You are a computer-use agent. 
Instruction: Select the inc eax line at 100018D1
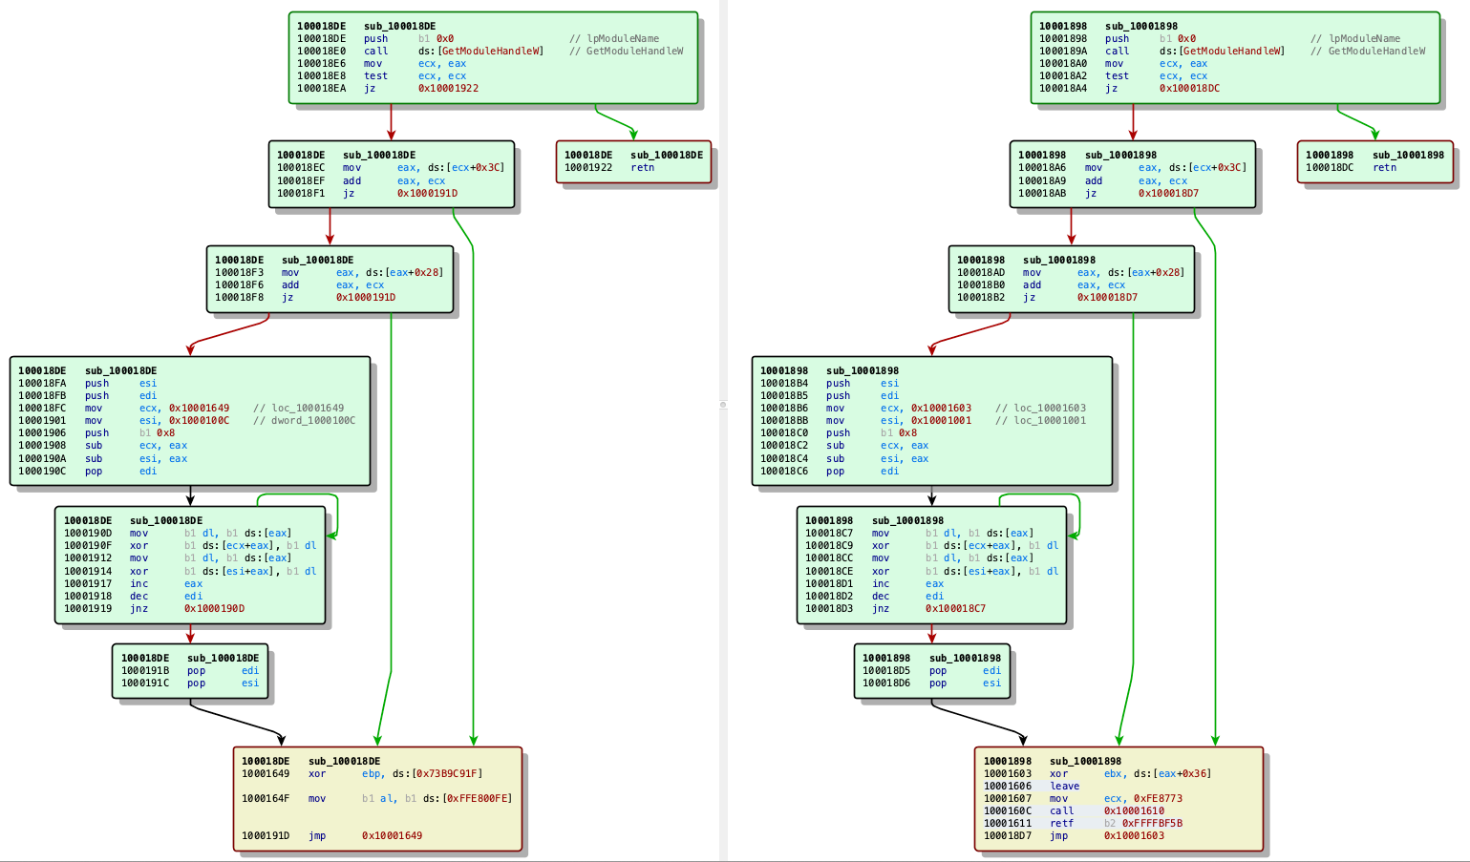tap(875, 584)
